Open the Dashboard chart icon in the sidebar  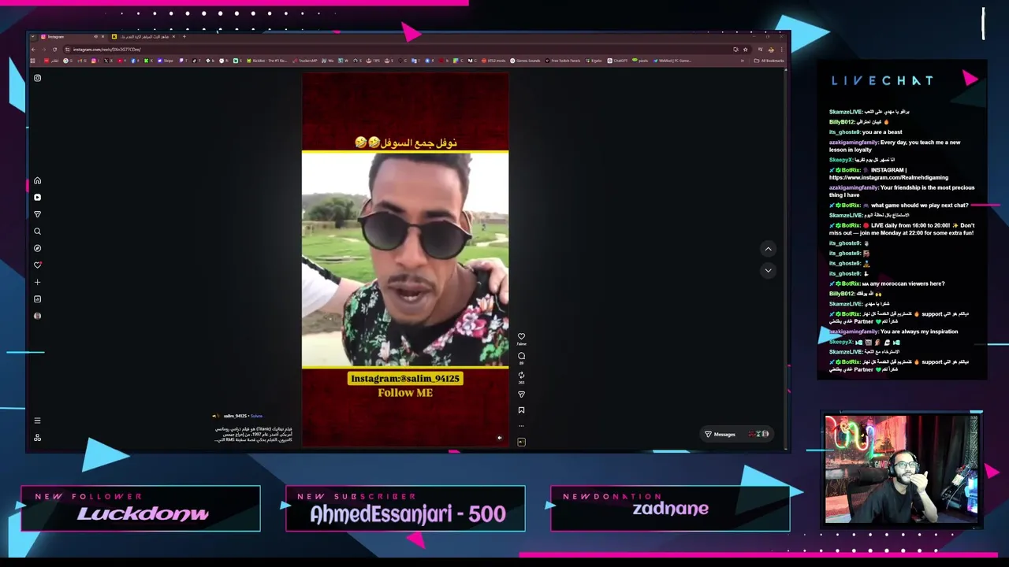point(37,299)
